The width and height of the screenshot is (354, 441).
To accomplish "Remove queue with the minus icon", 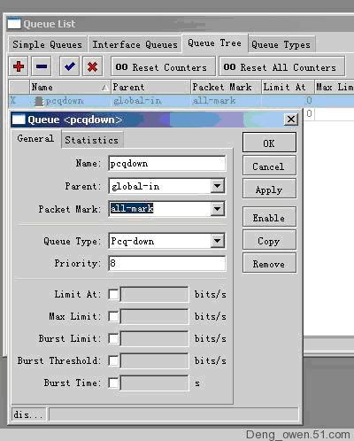I will pos(42,66).
